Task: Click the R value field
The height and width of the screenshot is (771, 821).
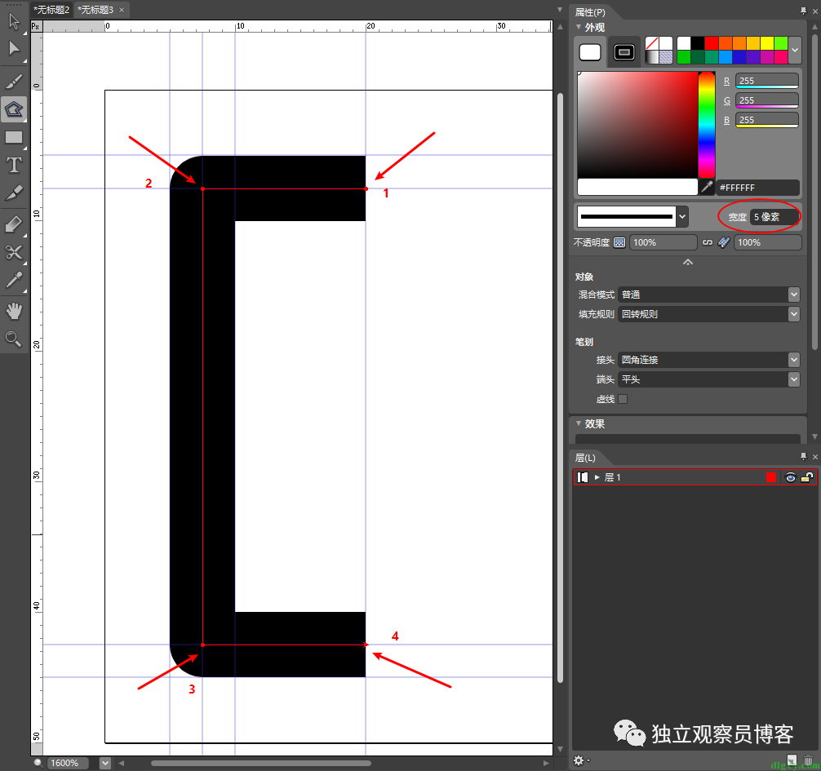Action: pos(766,81)
